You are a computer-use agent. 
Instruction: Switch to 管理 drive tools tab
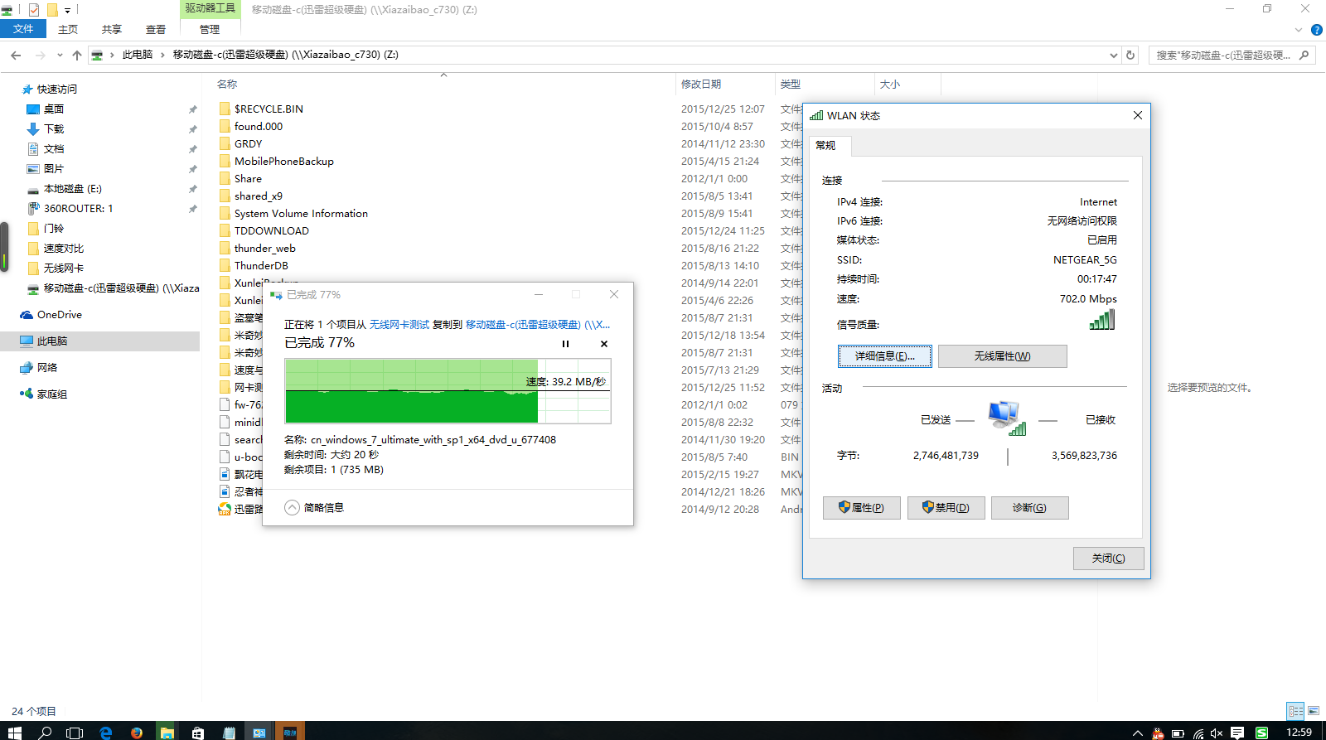(210, 29)
